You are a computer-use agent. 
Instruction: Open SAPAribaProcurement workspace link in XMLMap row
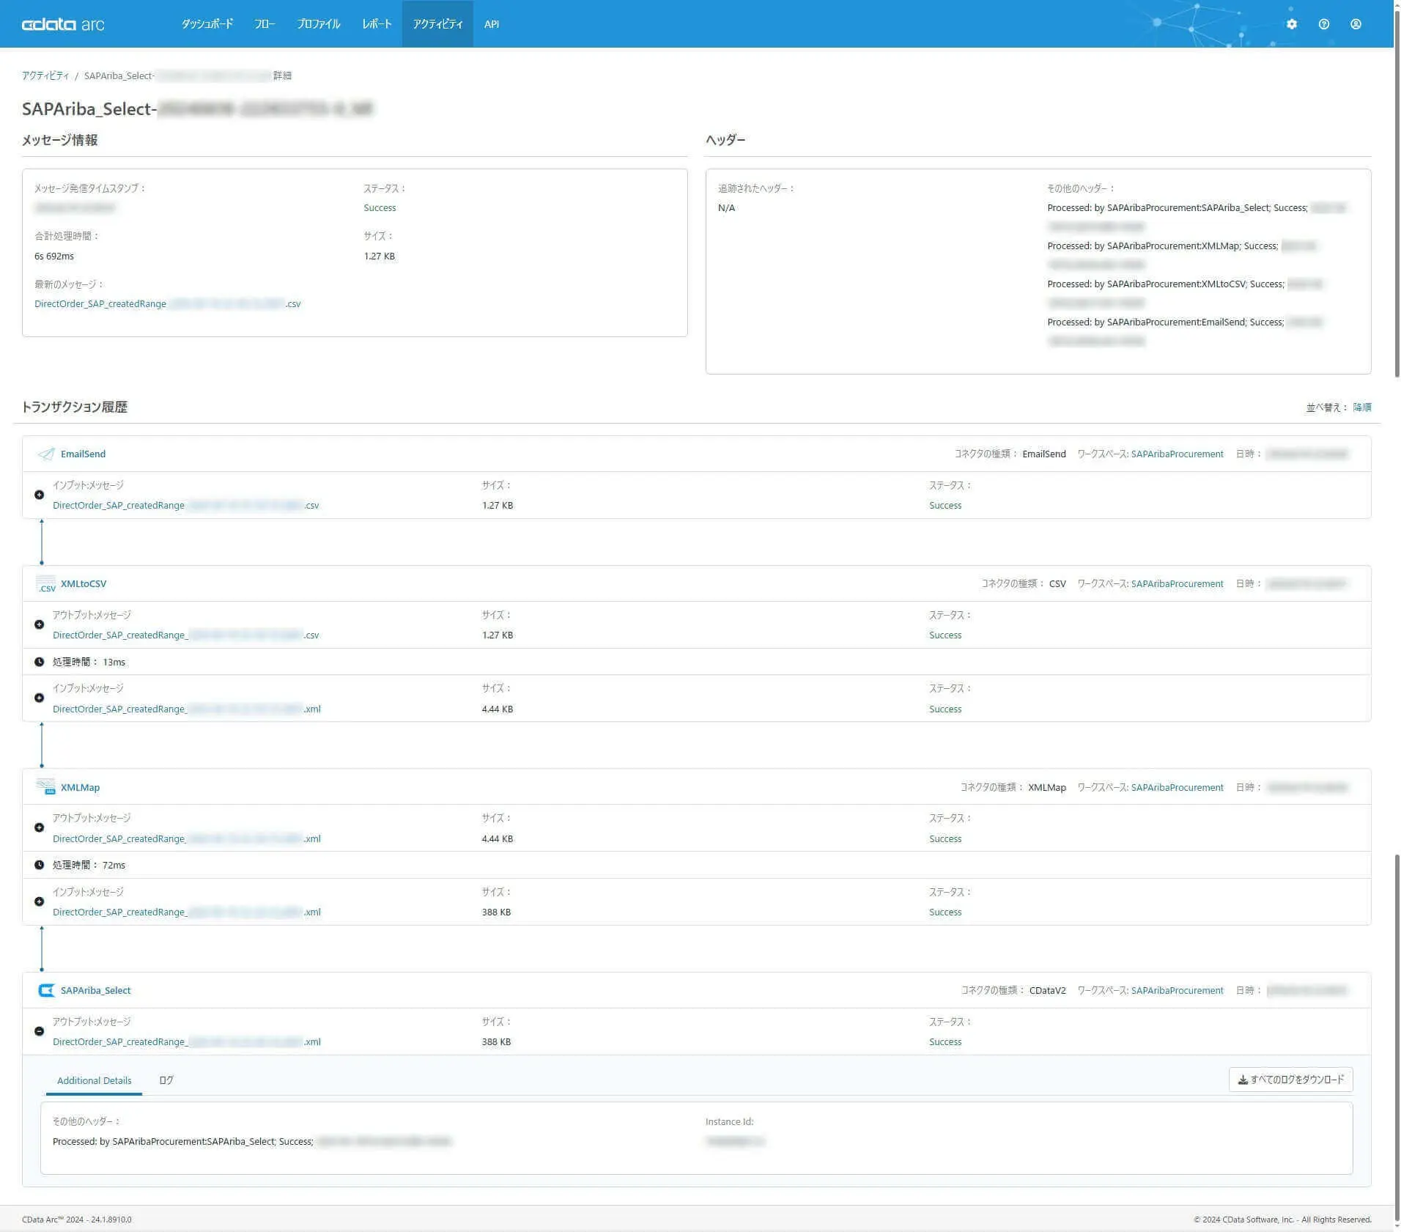pos(1177,788)
